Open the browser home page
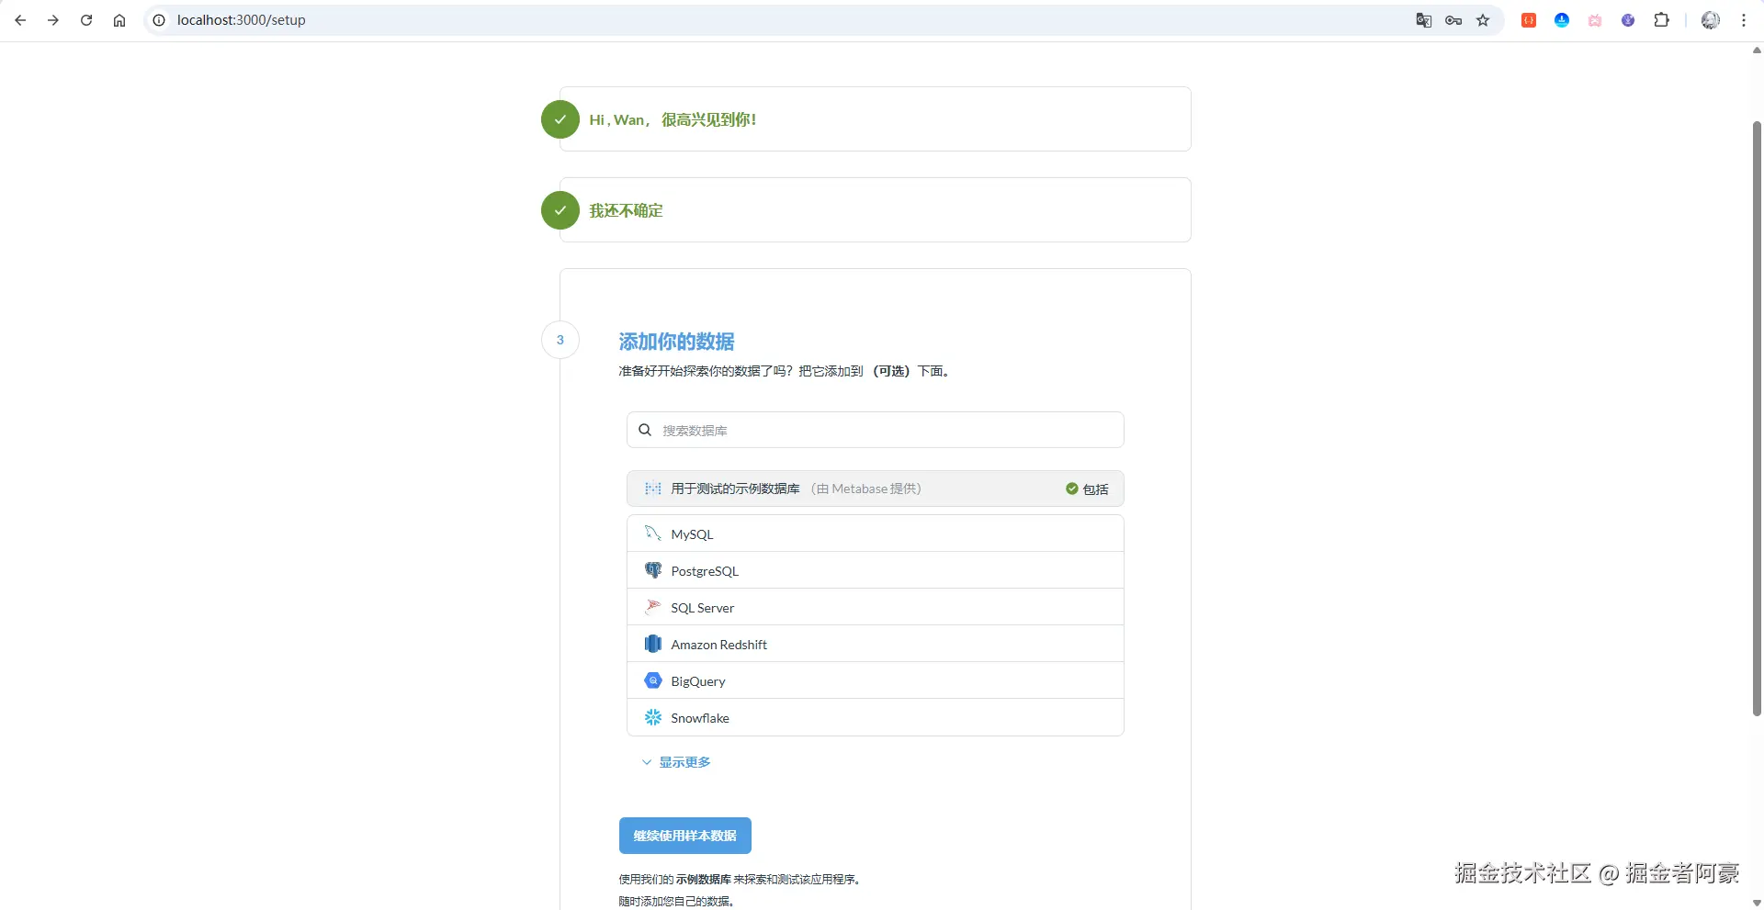 [119, 20]
